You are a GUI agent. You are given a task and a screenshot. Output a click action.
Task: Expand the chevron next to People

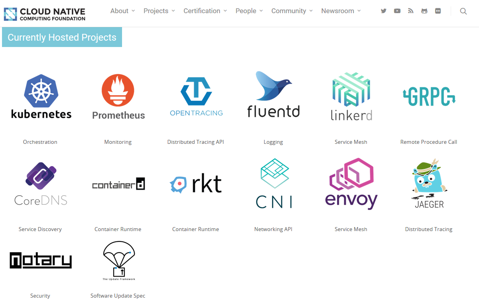[261, 11]
